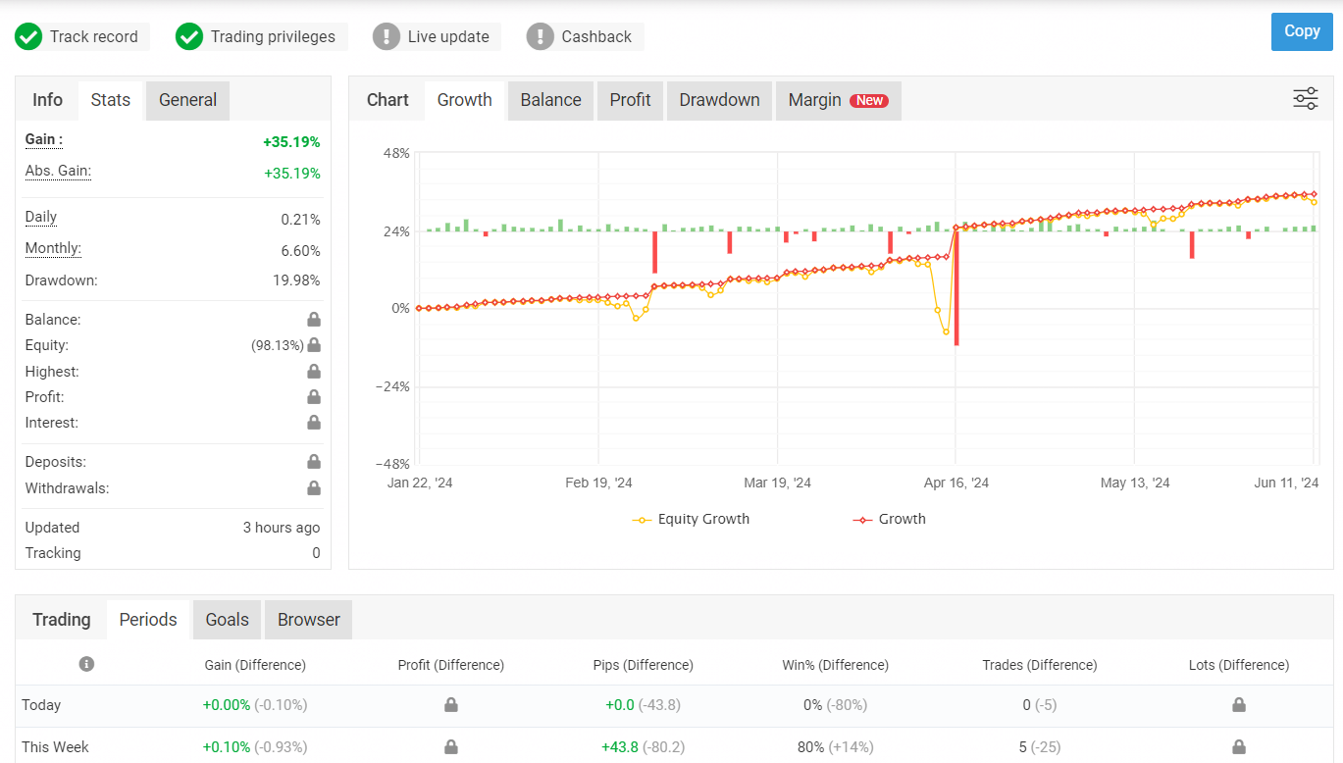Click the lock icon beside Interest

(314, 423)
